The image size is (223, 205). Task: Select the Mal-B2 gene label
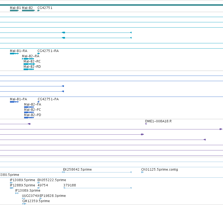27,8
